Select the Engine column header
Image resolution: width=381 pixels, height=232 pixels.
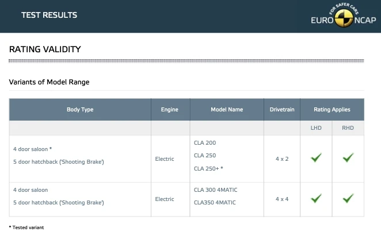pos(170,110)
